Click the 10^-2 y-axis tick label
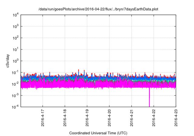 (15, 84)
